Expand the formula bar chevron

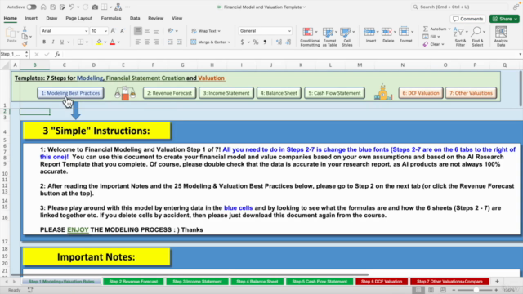pos(520,54)
